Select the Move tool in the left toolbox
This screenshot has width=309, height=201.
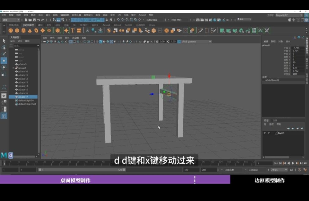(4, 61)
